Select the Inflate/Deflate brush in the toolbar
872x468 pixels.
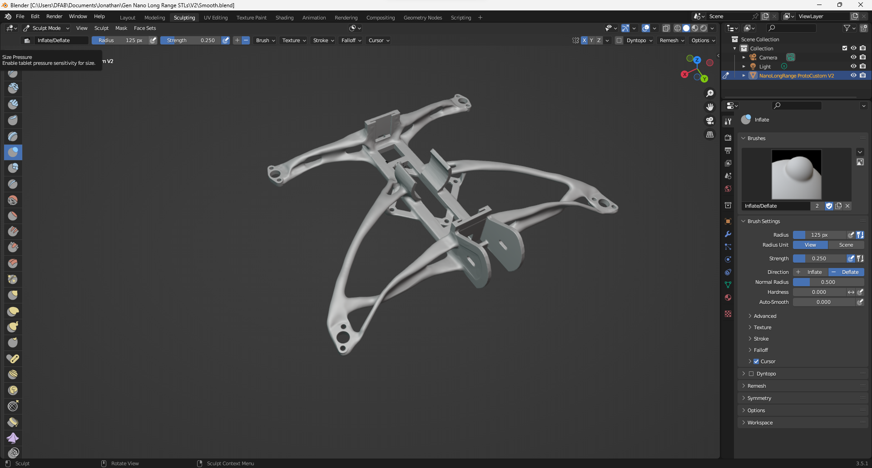click(13, 152)
